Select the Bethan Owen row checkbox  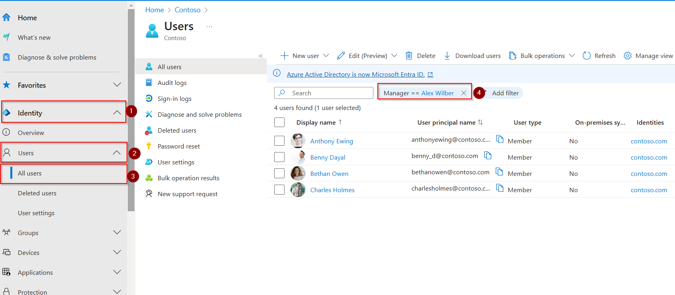point(279,174)
